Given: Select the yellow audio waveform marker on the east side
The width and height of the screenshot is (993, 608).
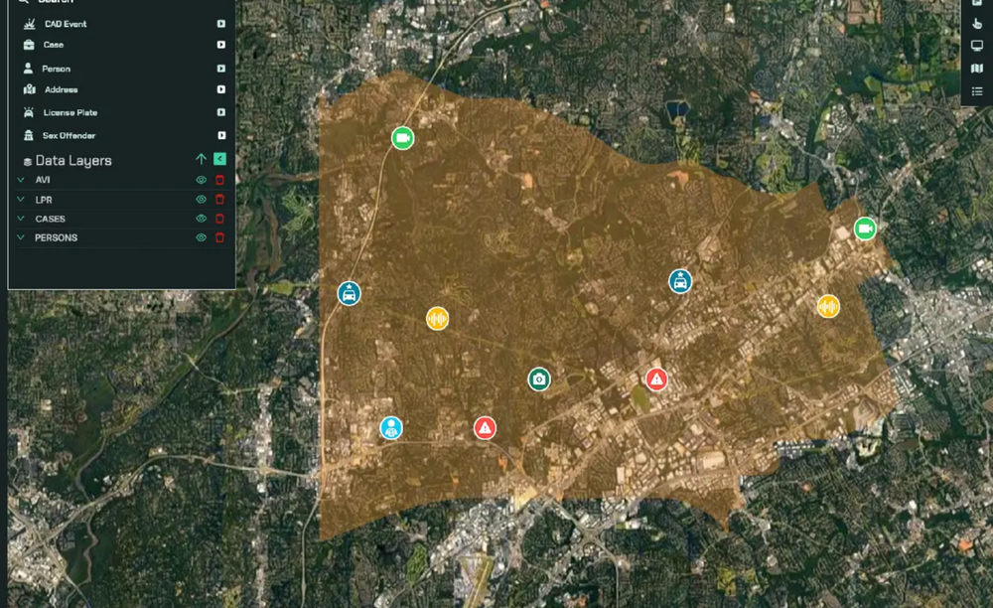Looking at the screenshot, I should (x=828, y=307).
